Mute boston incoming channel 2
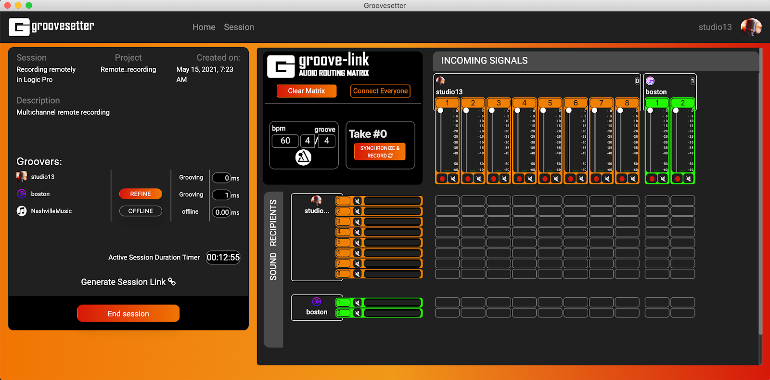 pyautogui.click(x=689, y=179)
